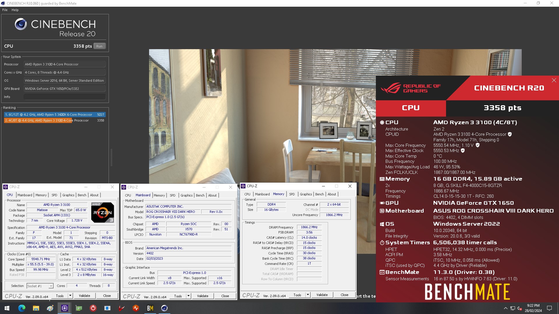Click the shield next to Max Effective Clock
Viewport: 559px width, 314px height.
463,151
